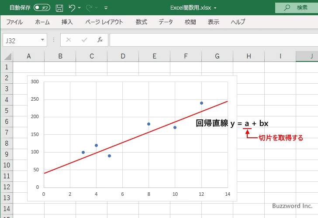The height and width of the screenshot is (218, 318).
Task: Click the vertical axis label 300
Action: point(35,82)
